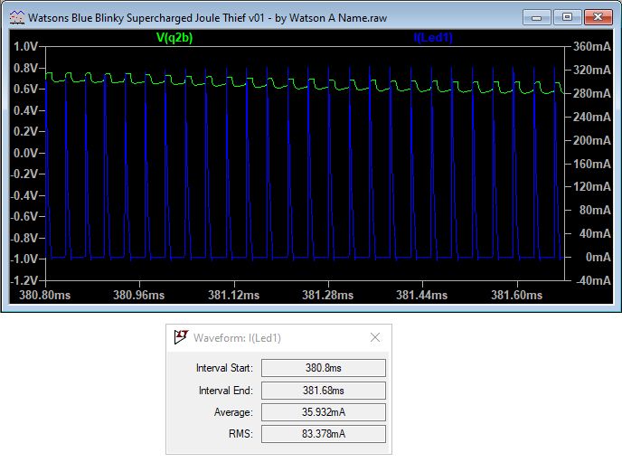The height and width of the screenshot is (462, 622).
Task: Click the 0.6V left axis label
Action: tap(25, 89)
